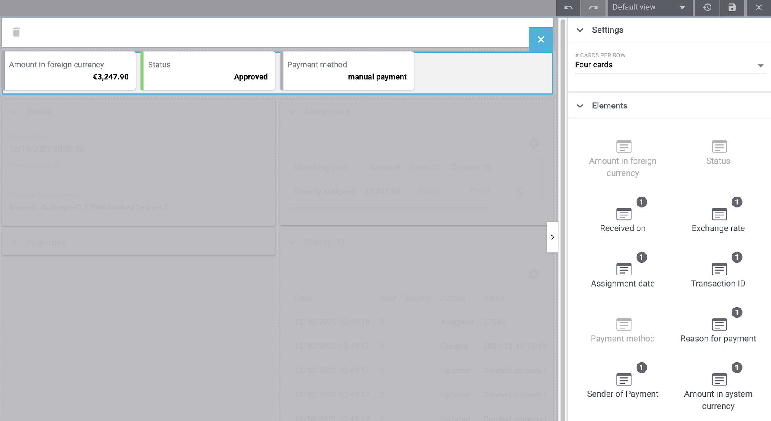Collapse the Elements section
Screen dimensions: 771x421
580,106
